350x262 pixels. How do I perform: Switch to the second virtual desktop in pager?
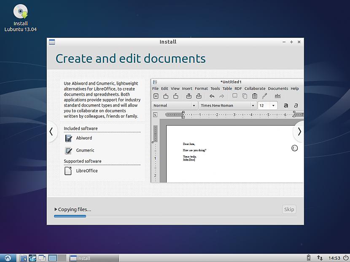[x=62, y=258]
